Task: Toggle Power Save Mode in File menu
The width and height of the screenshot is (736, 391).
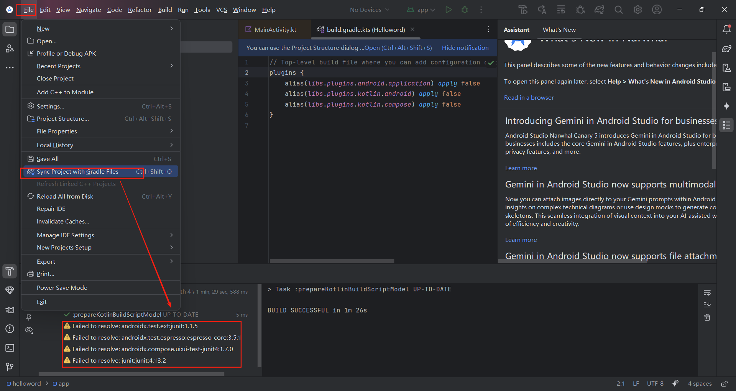Action: coord(100,288)
